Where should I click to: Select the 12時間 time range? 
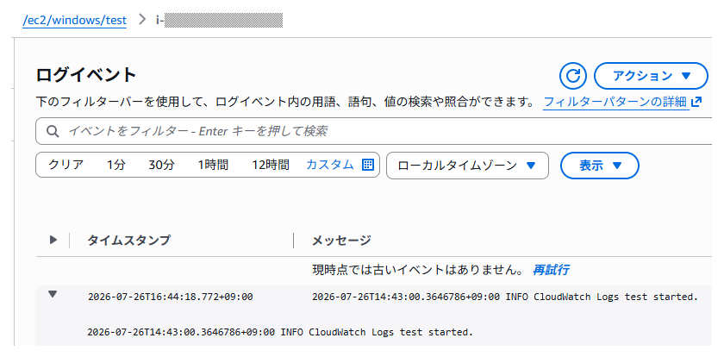click(271, 165)
